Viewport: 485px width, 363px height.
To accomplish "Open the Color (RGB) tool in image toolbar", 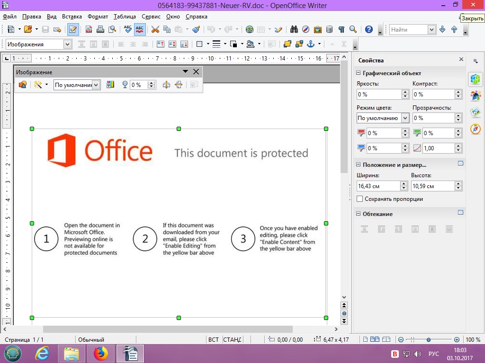I will tap(110, 85).
